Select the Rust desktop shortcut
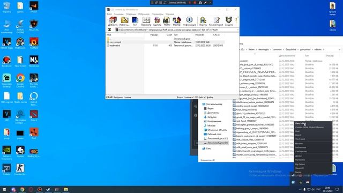343x193 pixels. pyautogui.click(x=34, y=133)
